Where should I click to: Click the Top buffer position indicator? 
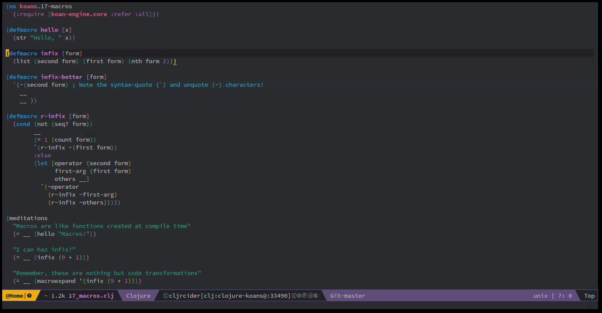(589, 296)
